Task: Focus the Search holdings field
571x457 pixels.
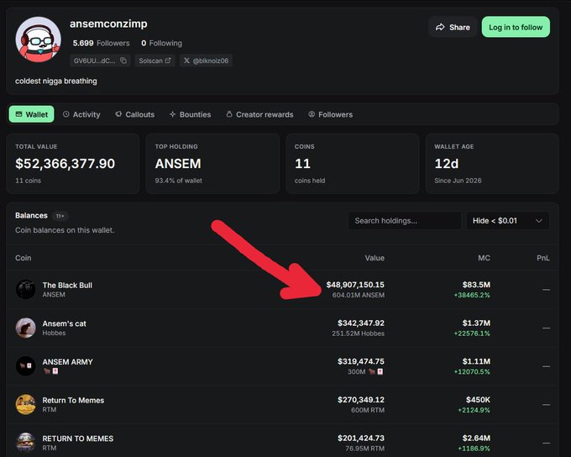Action: pos(405,221)
